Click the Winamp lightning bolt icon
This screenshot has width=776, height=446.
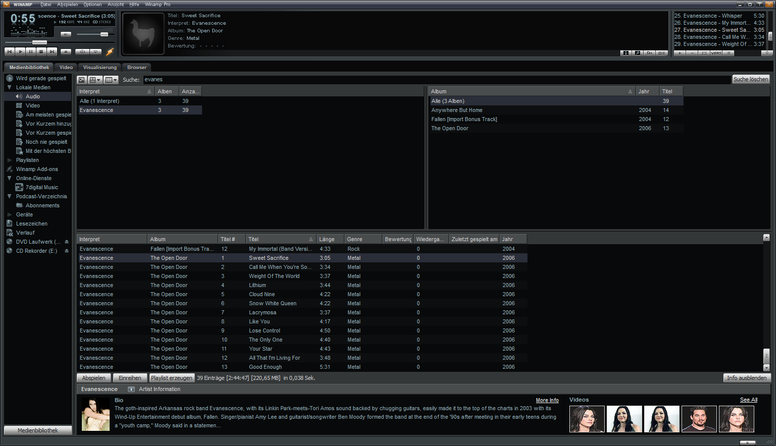pyautogui.click(x=110, y=51)
